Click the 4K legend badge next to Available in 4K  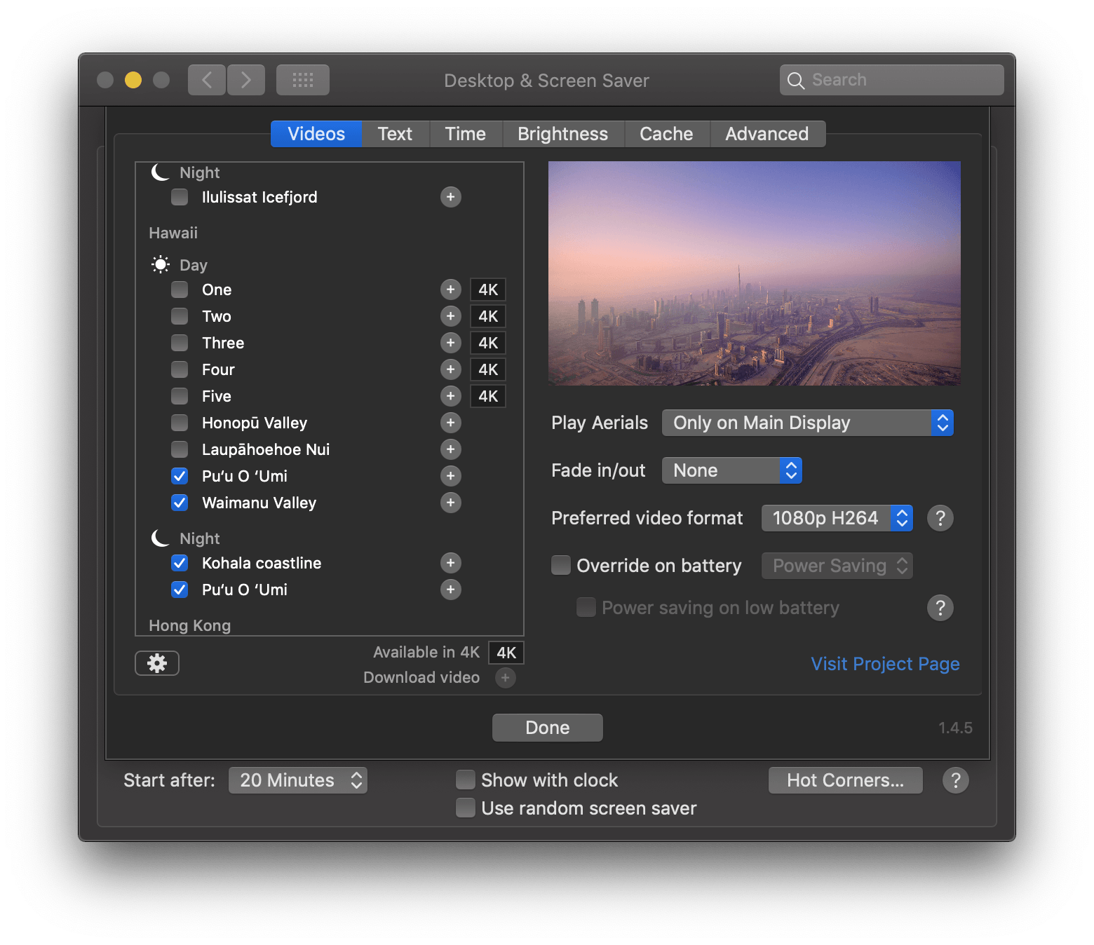pos(506,653)
